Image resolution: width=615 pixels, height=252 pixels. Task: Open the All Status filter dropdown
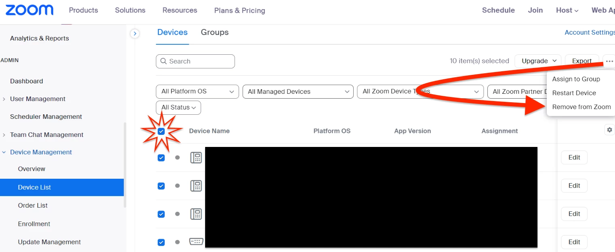(x=178, y=107)
